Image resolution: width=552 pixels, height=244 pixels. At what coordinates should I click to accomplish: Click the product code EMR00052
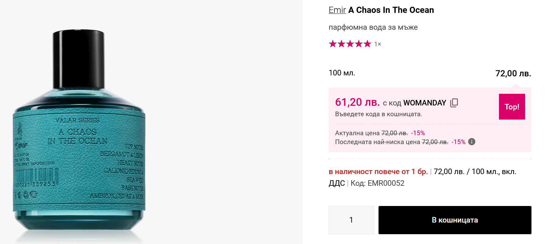[x=386, y=183]
